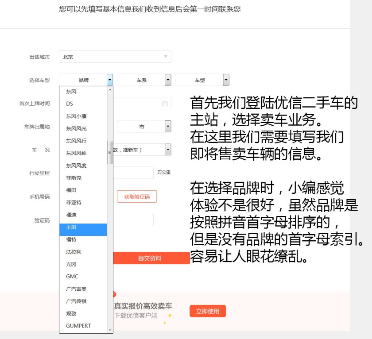Image resolution: width=372 pixels, height=339 pixels.
Task: Expand the 车型 dropdown
Action: (x=226, y=80)
